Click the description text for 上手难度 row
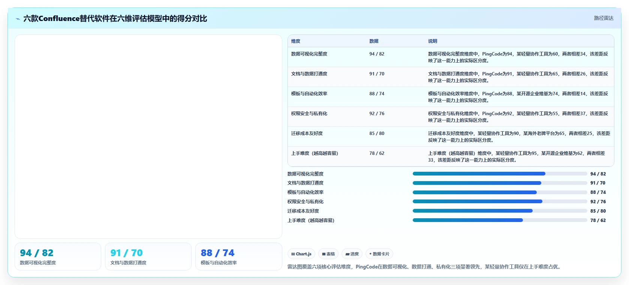 tap(517, 157)
